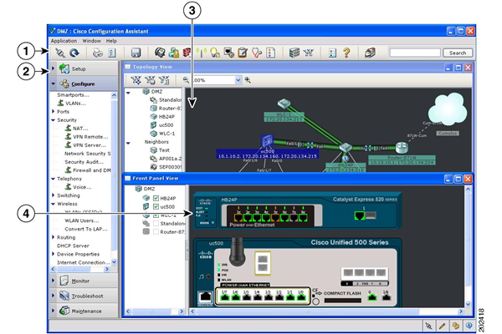
Task: Click the pencil icon in the status bar
Action: tap(442, 326)
